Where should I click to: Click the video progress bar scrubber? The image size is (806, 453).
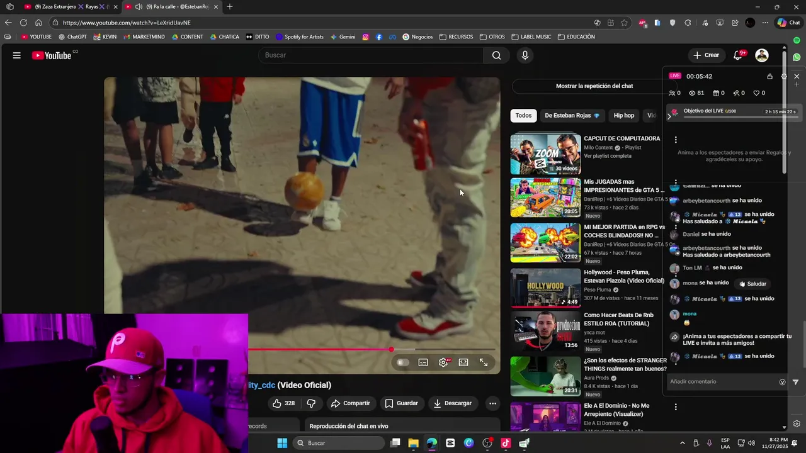click(x=391, y=349)
